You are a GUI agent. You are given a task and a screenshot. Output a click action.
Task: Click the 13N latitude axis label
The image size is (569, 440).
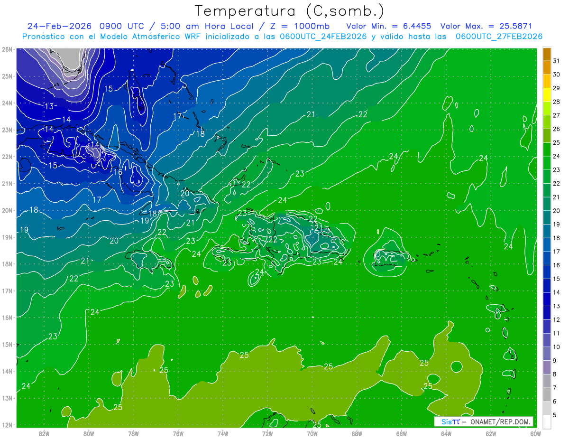pos(7,398)
